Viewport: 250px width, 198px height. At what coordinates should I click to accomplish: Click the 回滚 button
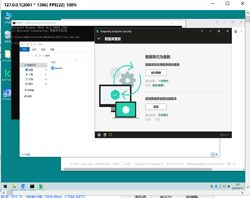coord(156,107)
